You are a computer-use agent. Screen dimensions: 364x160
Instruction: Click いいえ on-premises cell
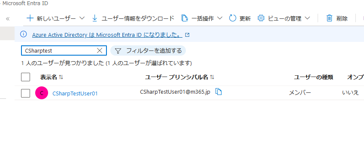350,93
